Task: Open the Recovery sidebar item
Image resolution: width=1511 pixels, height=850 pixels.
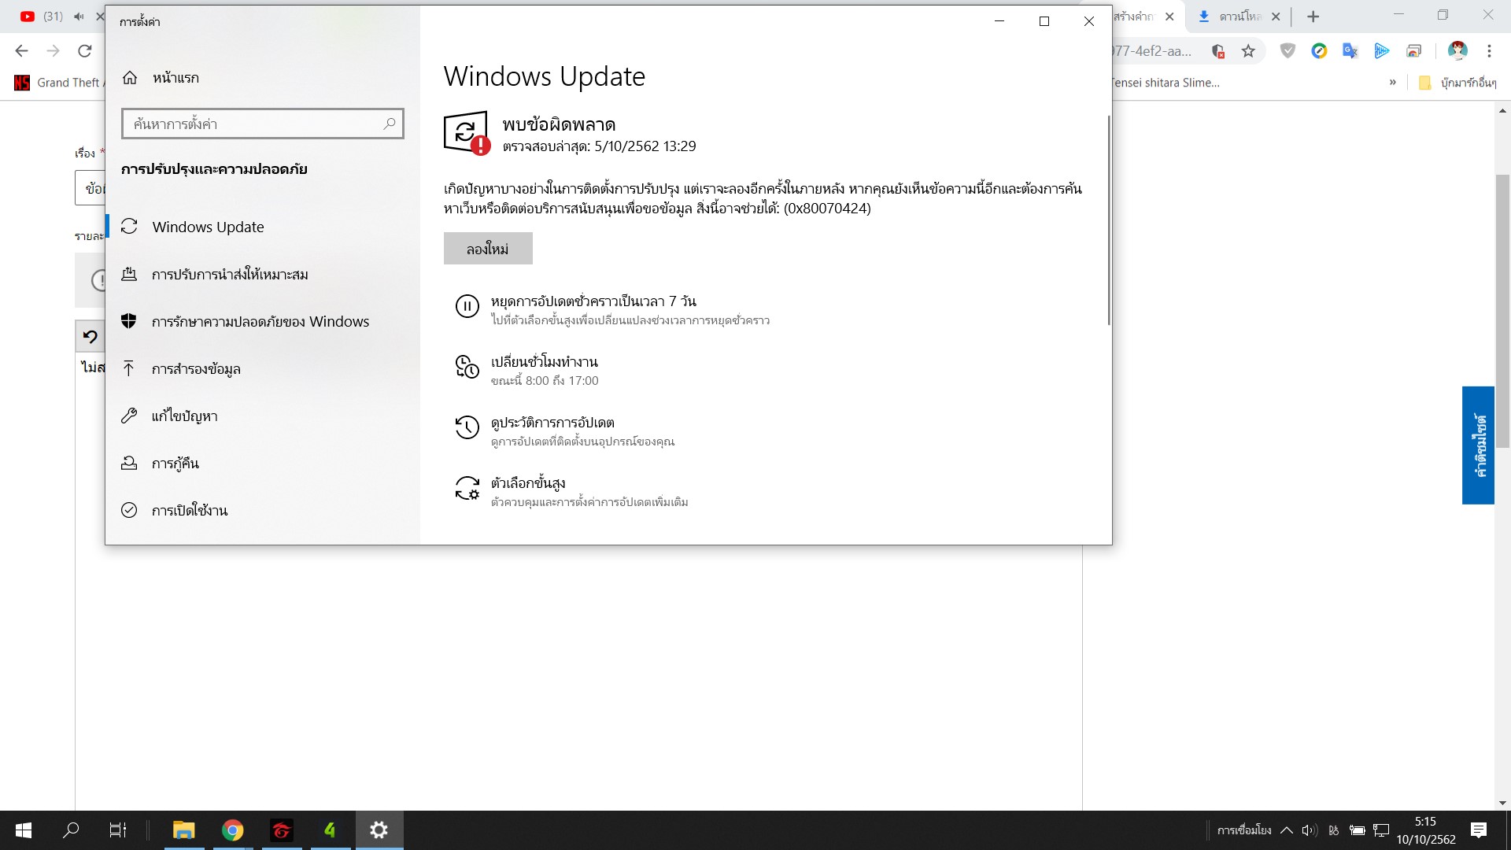Action: point(175,464)
